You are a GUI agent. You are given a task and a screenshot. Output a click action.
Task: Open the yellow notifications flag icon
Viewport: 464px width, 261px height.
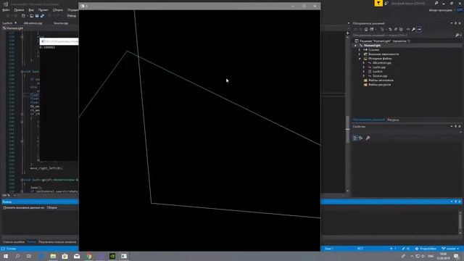click(378, 3)
